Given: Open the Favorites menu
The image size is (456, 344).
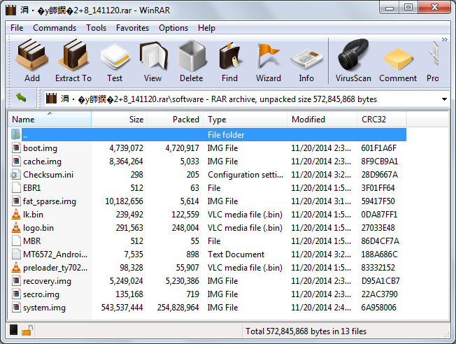Looking at the screenshot, I should [x=132, y=28].
